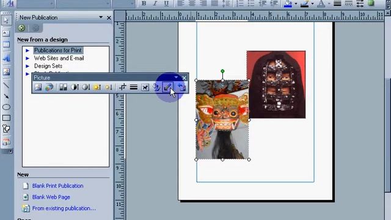Toggle Numbering list formatting

click(240, 4)
